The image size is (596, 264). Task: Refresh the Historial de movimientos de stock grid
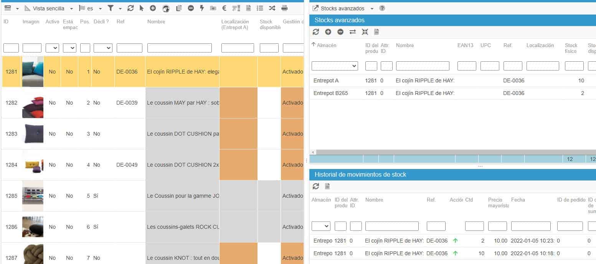click(316, 186)
